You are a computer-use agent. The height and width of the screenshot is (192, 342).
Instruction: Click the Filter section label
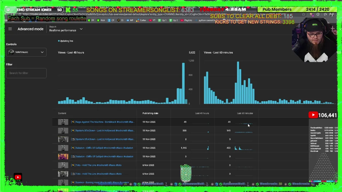[x=9, y=64]
